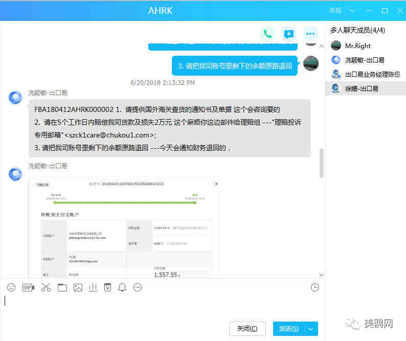
Task: Insert a picture with image icon
Action: click(78, 287)
